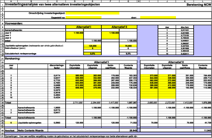This screenshot has width=212, height=138.
Task: Click the Alternatief I yellow header cell
Action: click(x=83, y=27)
